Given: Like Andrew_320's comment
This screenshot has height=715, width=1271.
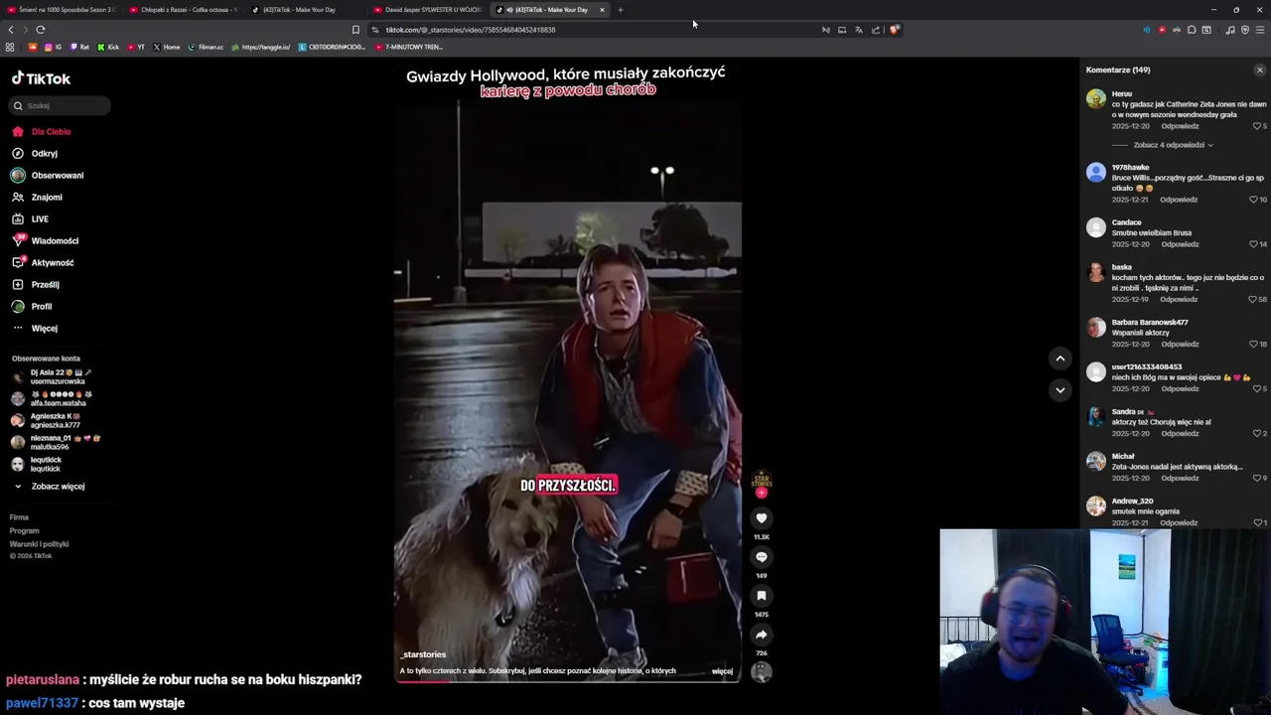Looking at the screenshot, I should pyautogui.click(x=1259, y=522).
